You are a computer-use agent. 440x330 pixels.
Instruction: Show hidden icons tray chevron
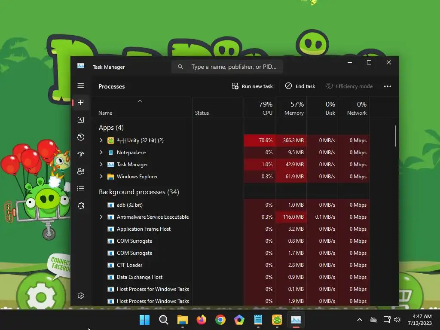point(360,320)
